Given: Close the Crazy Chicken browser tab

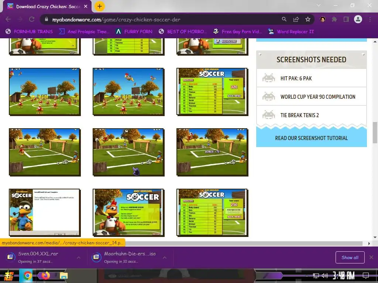Looking at the screenshot, I should pyautogui.click(x=86, y=7).
